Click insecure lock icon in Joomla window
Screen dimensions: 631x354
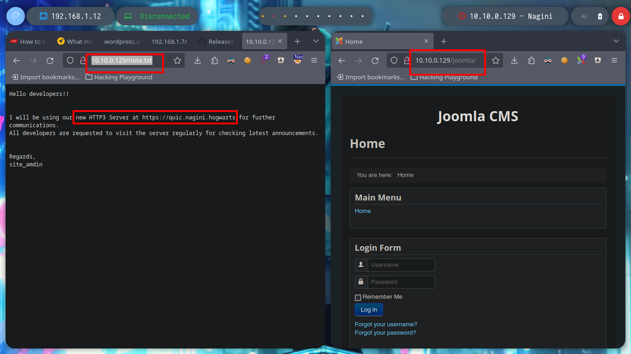(x=407, y=60)
